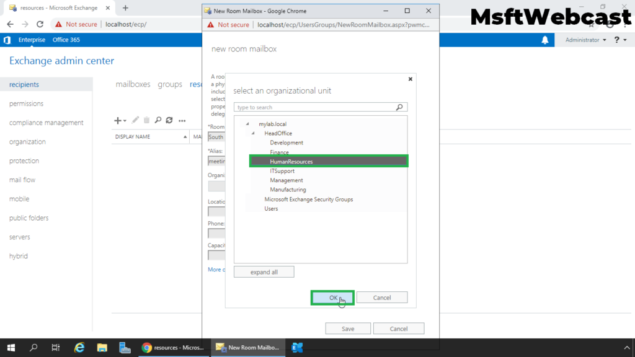635x357 pixels.
Task: Open the notifications bell
Action: tap(545, 40)
